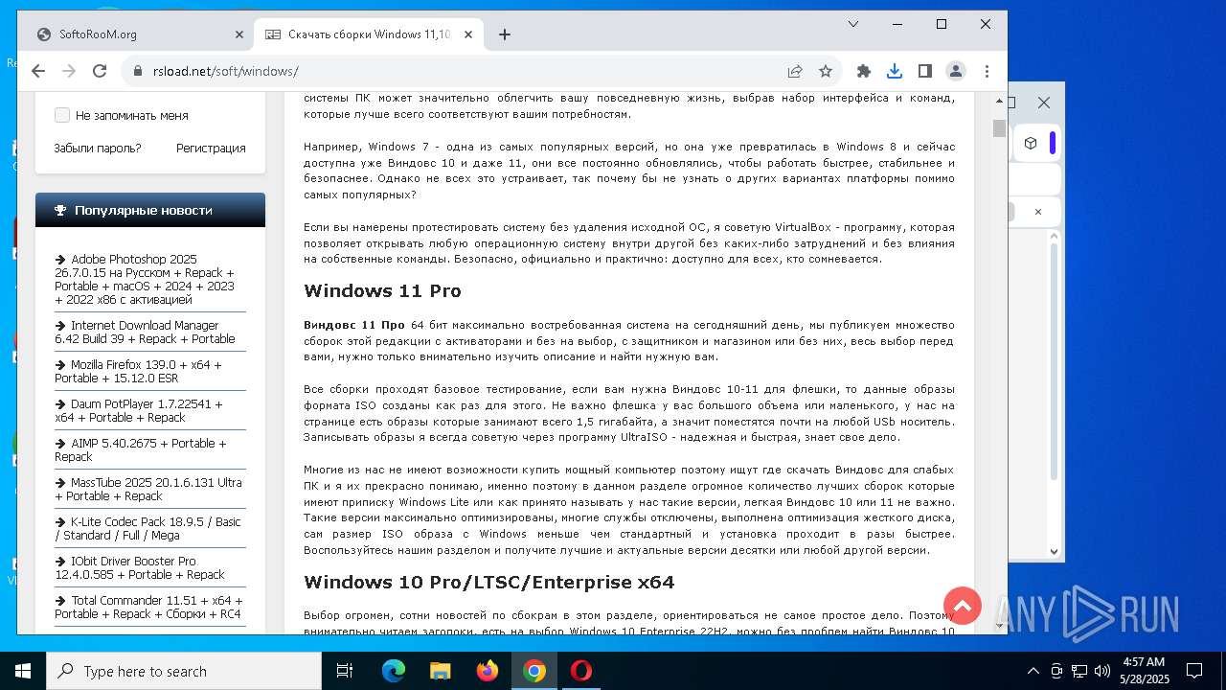1226x690 pixels.
Task: Click the page vertical scrollbar thumb
Action: (x=999, y=128)
